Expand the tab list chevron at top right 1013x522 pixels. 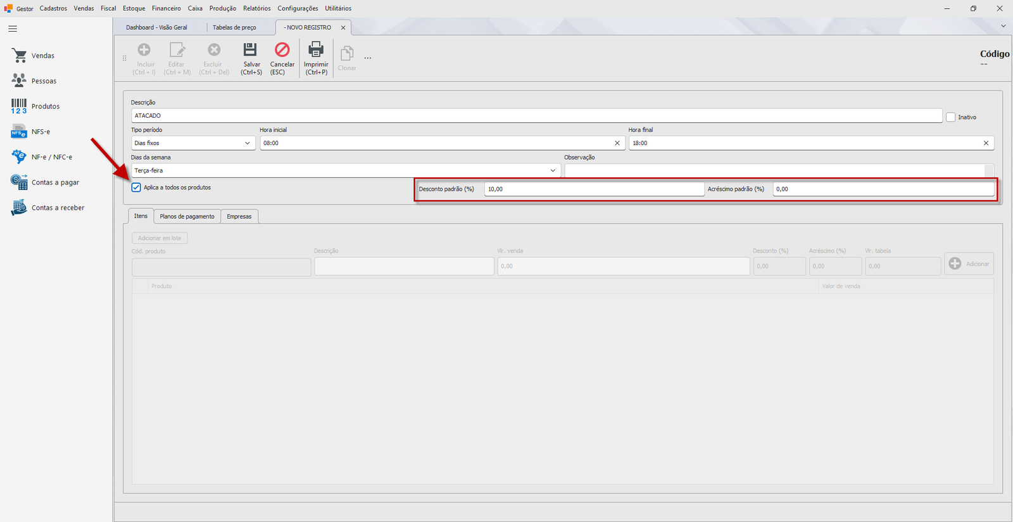(x=1004, y=26)
